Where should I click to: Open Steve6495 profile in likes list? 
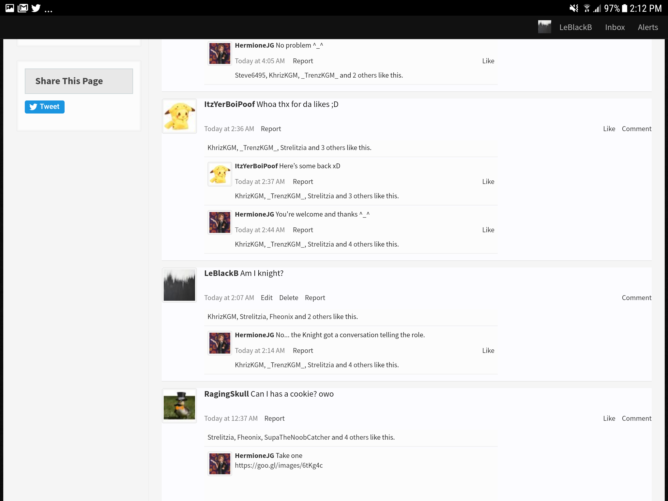click(x=250, y=75)
